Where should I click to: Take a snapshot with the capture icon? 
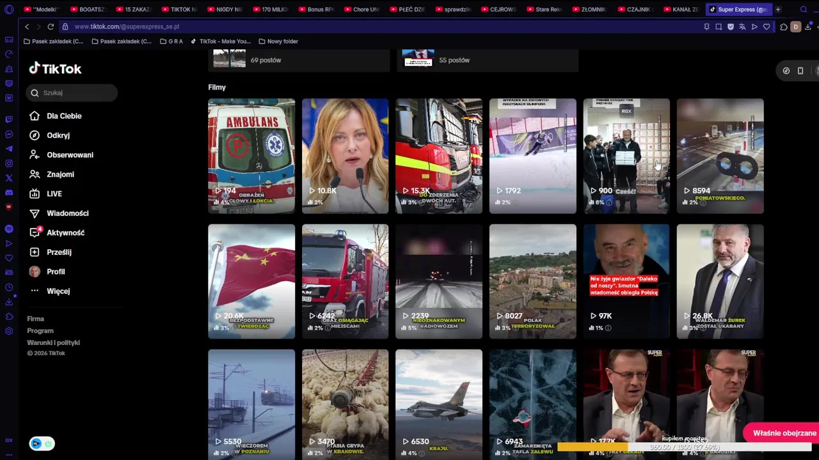click(x=719, y=27)
